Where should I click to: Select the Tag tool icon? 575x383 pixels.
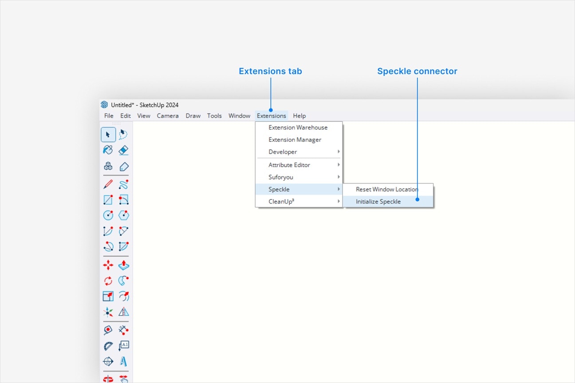[124, 166]
